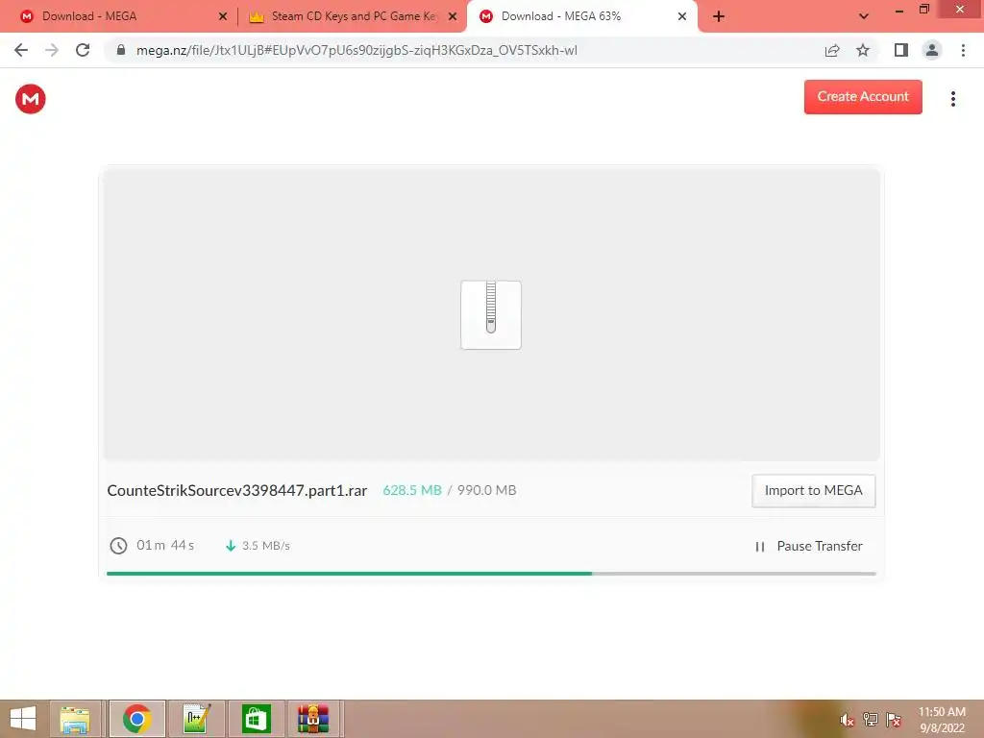Switch to Steam CD Keys and PC Game tab
This screenshot has width=984, height=738.
point(352,16)
